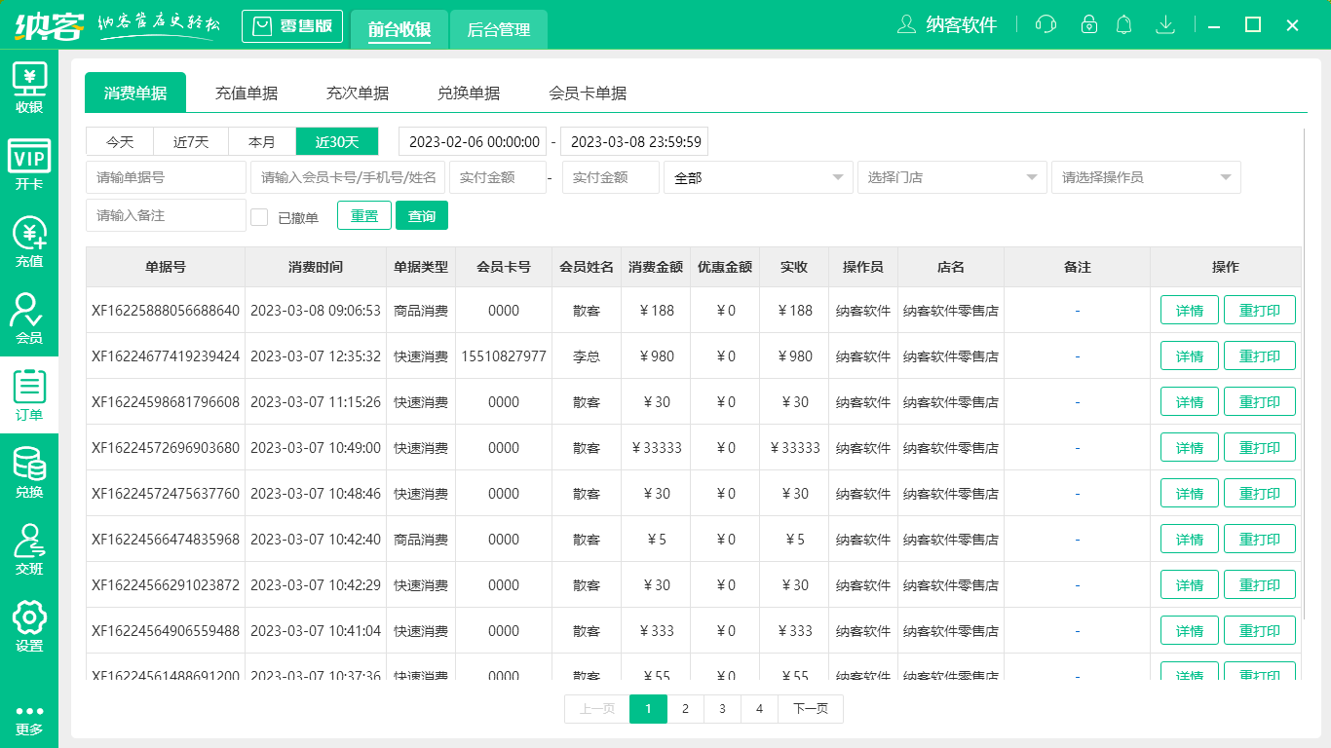Open the 全部 payment type dropdown

pos(758,177)
